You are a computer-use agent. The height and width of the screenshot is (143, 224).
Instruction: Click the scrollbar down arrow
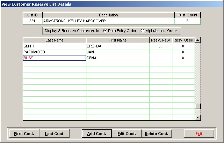tap(198, 118)
